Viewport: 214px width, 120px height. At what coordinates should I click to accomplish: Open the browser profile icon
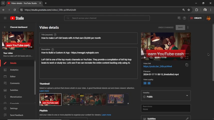click(x=205, y=10)
